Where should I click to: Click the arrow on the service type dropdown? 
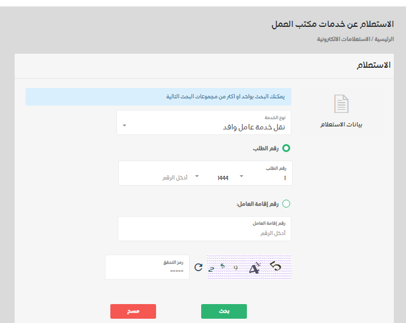pyautogui.click(x=124, y=126)
